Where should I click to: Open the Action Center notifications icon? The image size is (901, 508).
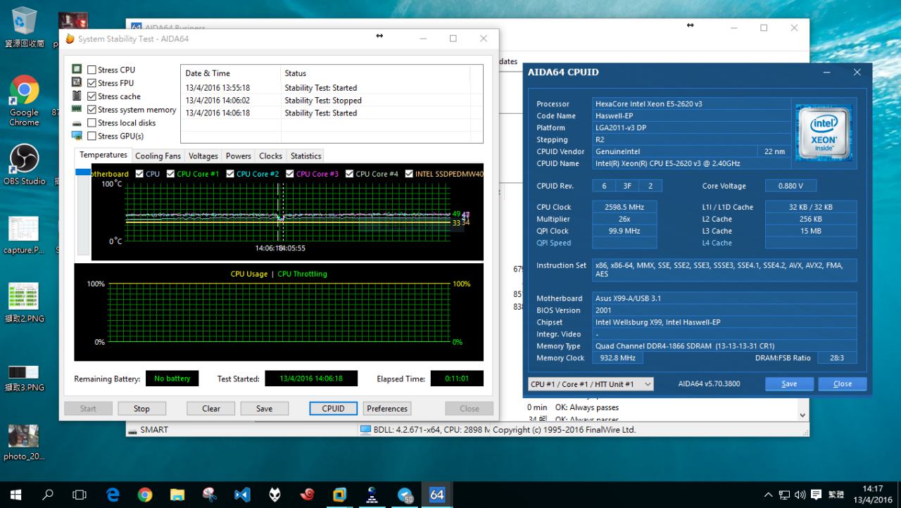[817, 495]
